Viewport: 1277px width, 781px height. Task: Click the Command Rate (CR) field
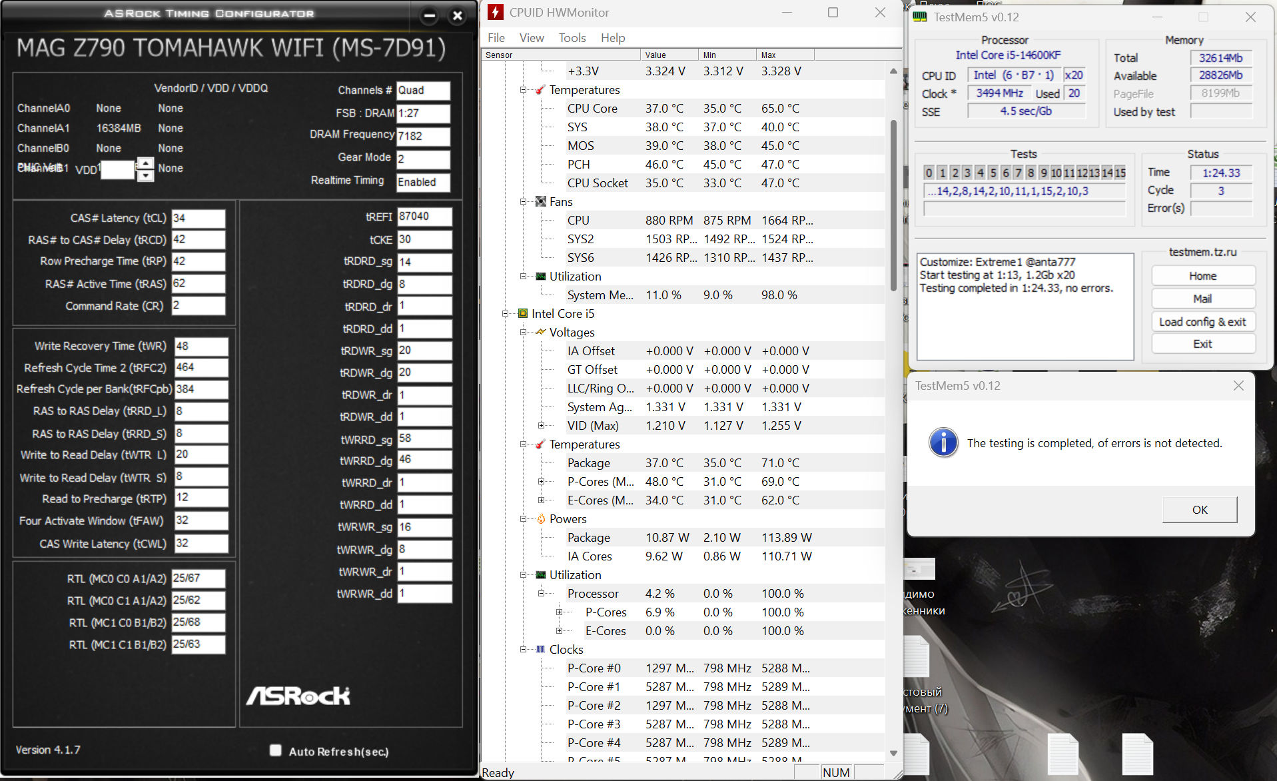pyautogui.click(x=199, y=306)
